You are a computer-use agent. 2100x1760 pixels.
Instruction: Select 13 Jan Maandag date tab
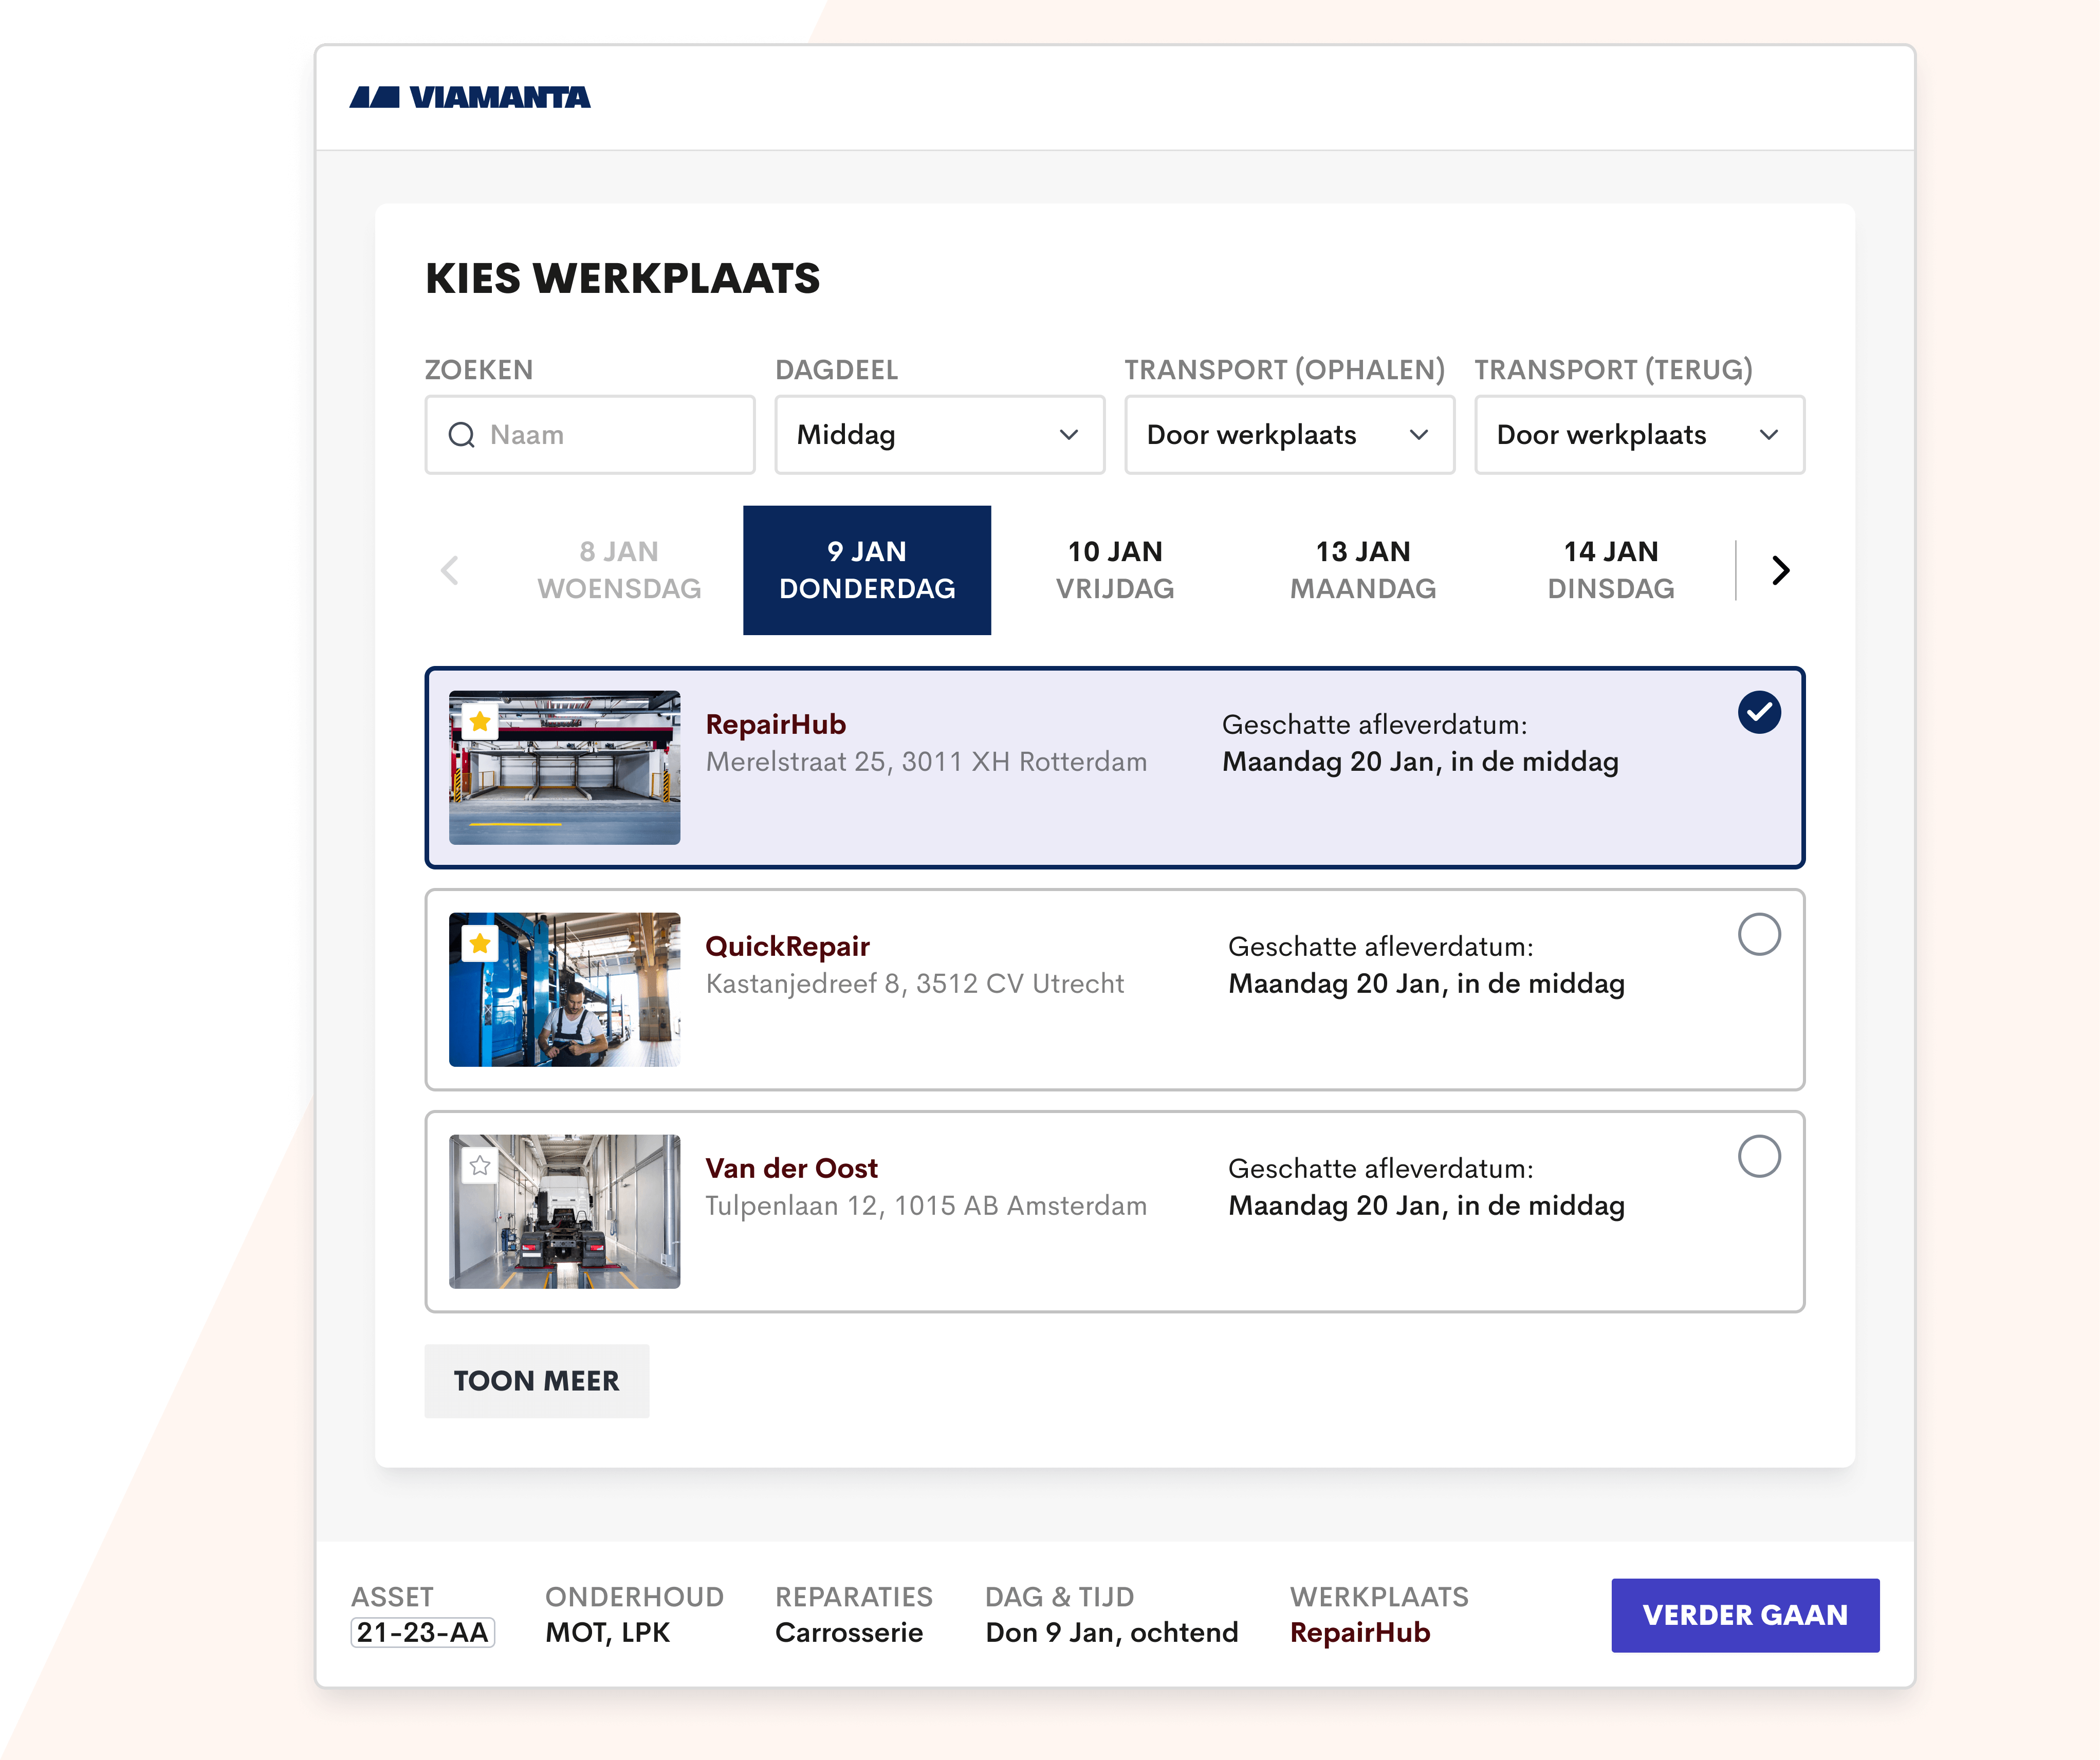1363,570
